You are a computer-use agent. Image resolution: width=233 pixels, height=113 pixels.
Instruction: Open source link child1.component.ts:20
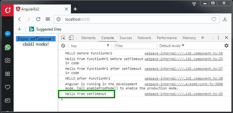(x=184, y=78)
